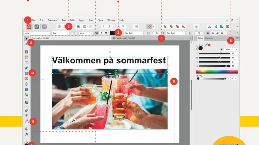
Task: Open the Layer menu
Action: click(x=81, y=20)
